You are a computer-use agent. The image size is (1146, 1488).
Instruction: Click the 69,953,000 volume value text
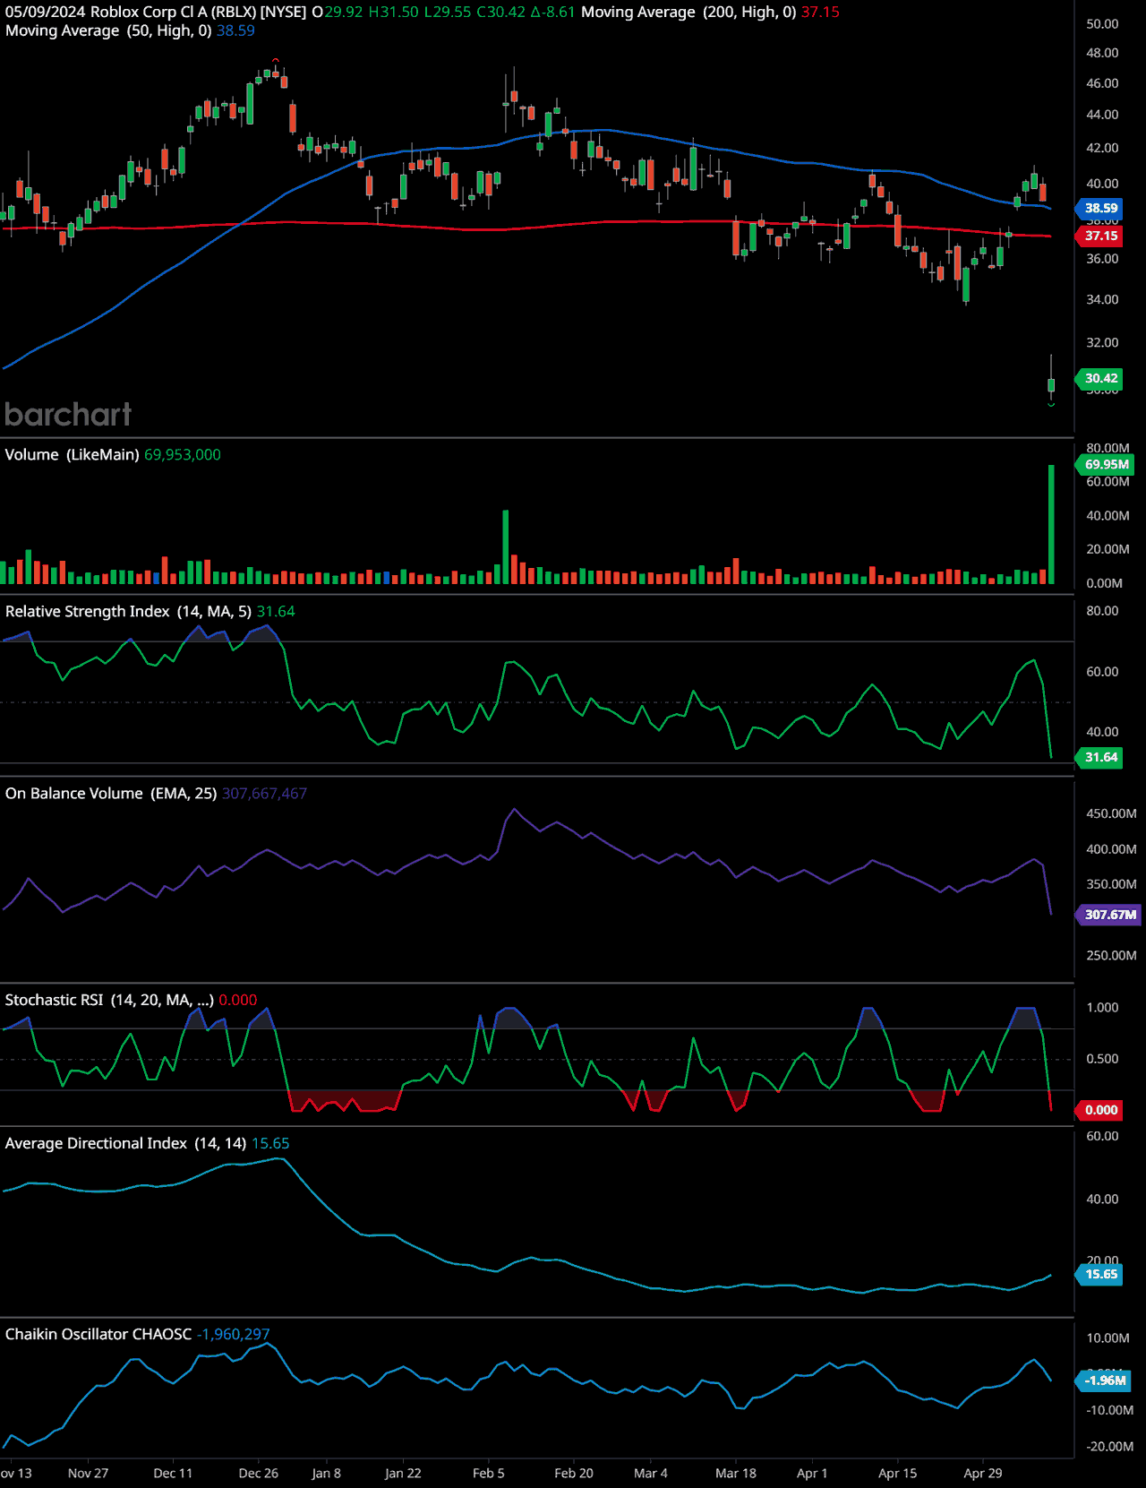pos(183,454)
